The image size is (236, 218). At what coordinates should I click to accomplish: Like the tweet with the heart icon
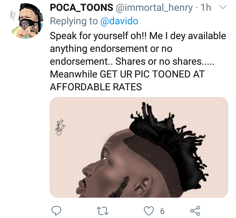(149, 210)
